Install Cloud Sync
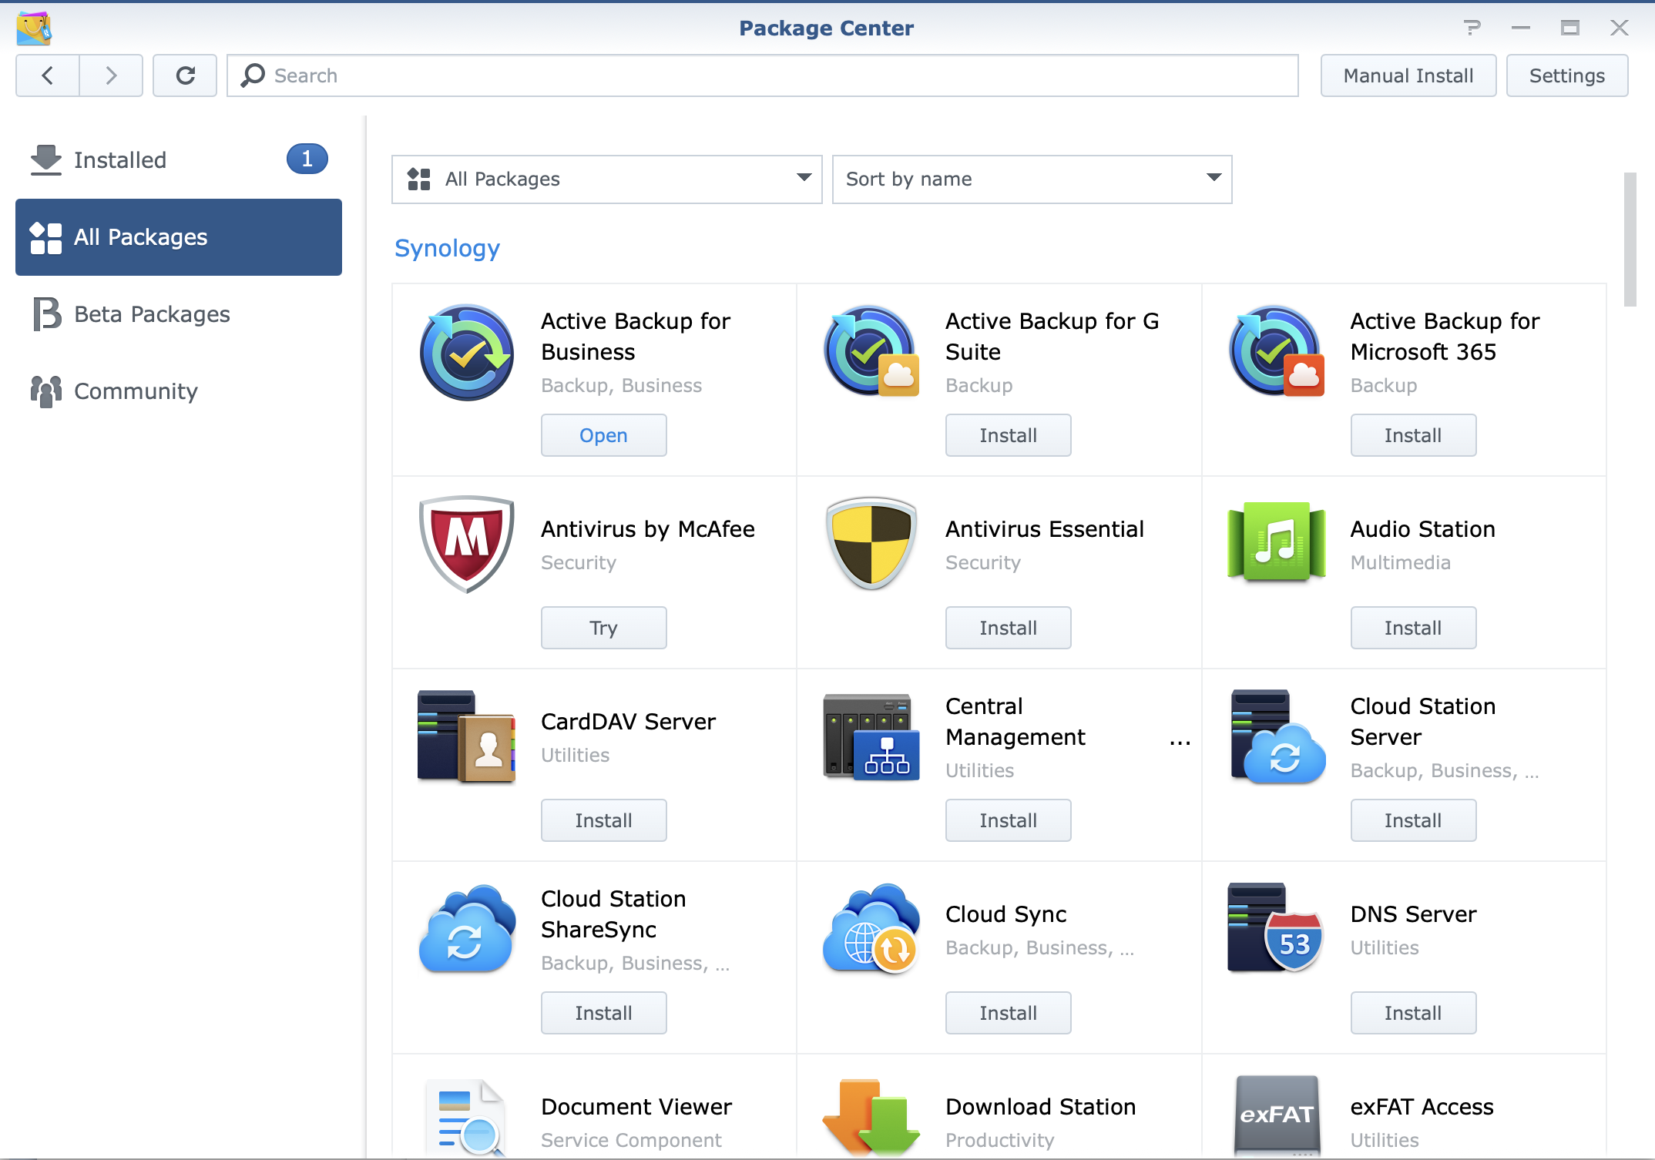 click(1009, 1013)
